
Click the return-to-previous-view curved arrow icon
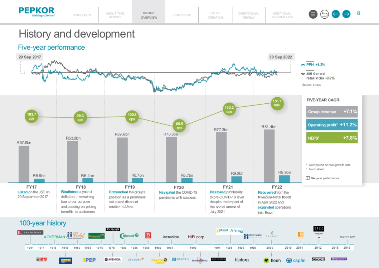coord(324,14)
